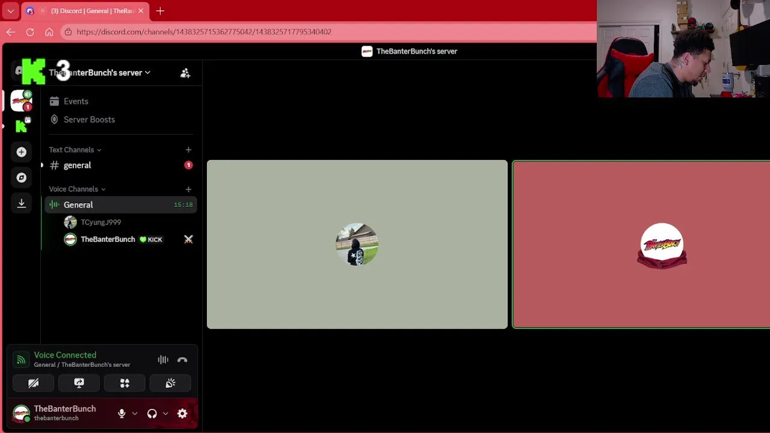Reload the Discord page
Screen dimensions: 770x433
pos(30,32)
